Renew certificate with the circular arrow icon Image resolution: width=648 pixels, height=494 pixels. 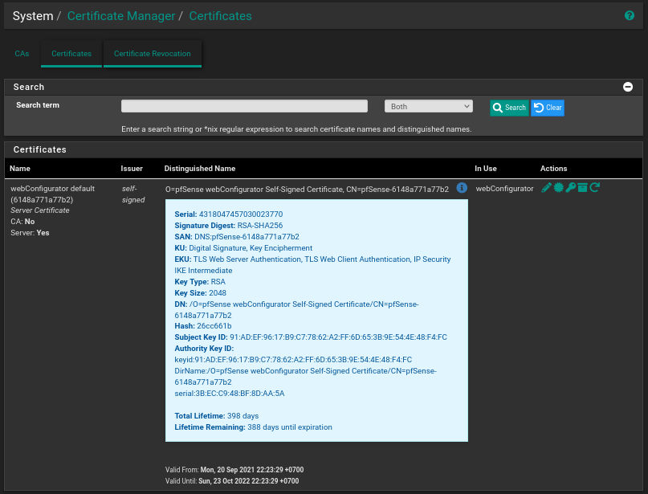595,188
